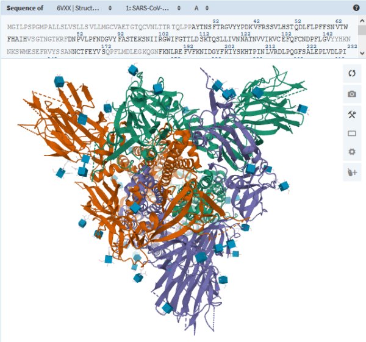Click the top-left blue glycan cube
366x342 pixels.
pos(59,81)
